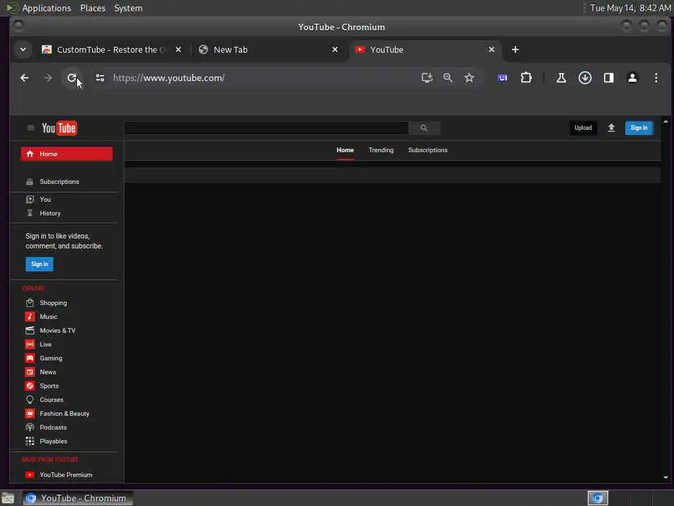
Task: Click the clock showing Tue May 14
Action: click(x=630, y=8)
